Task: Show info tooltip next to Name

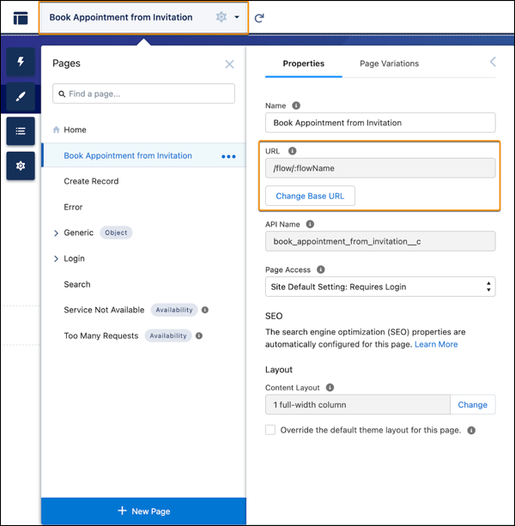Action: tap(296, 106)
